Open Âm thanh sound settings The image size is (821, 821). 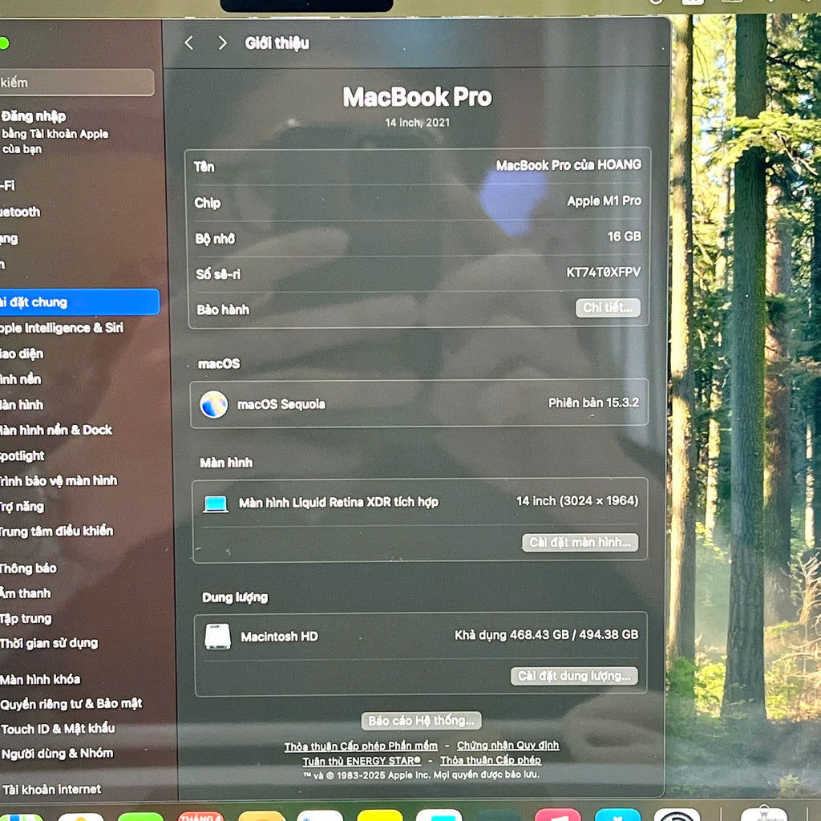click(26, 593)
